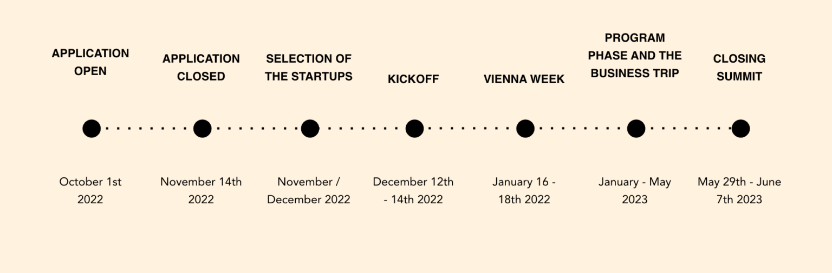Click the Vienna Week timeline dot
832x273 pixels.
pos(525,129)
